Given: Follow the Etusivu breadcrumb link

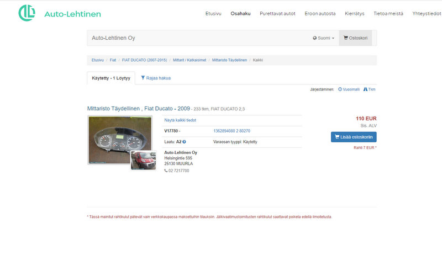Looking at the screenshot, I should pos(98,60).
